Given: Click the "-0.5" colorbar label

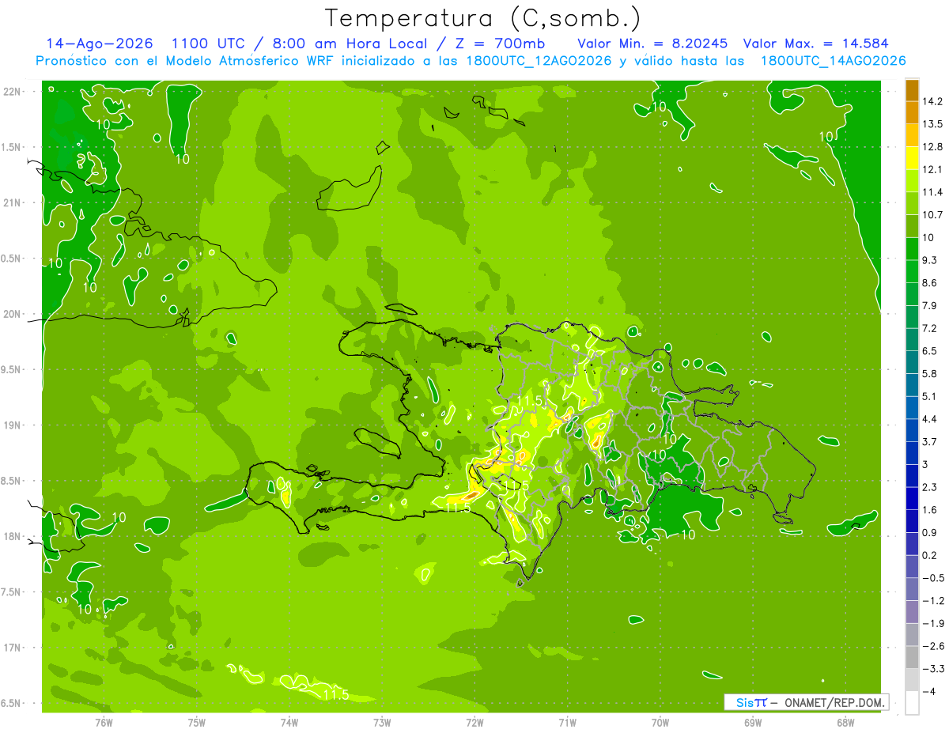Looking at the screenshot, I should [x=933, y=578].
